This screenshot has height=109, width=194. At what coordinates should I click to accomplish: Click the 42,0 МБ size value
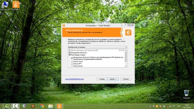[x=121, y=51]
